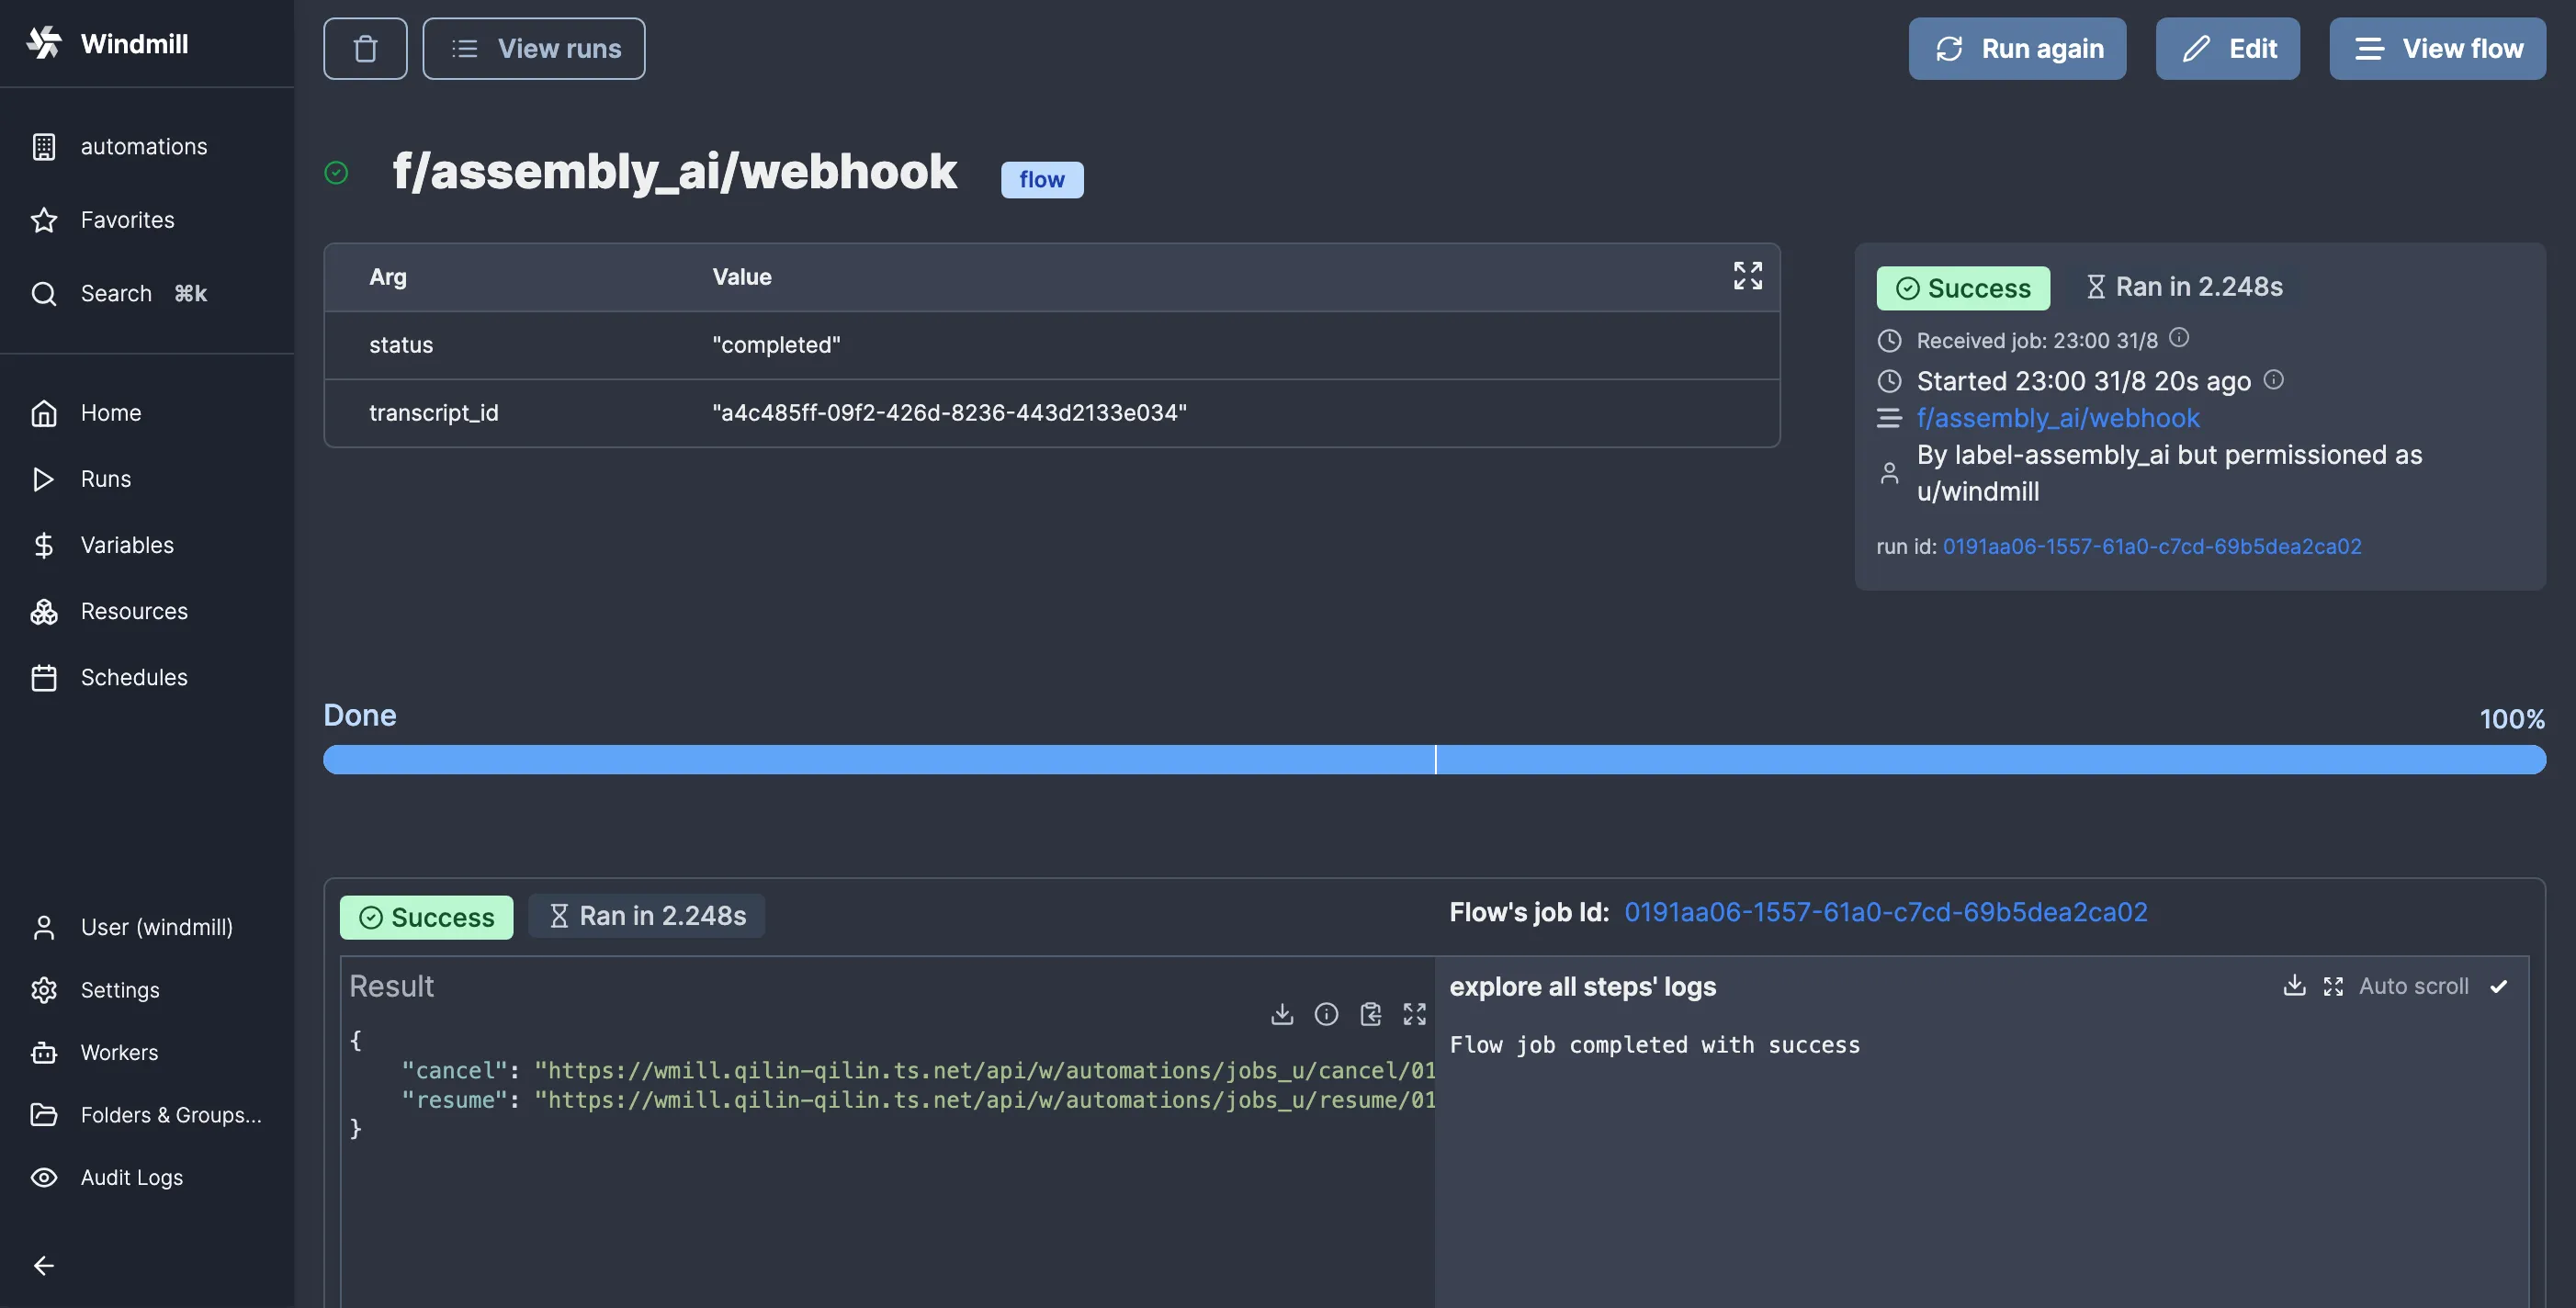Open Audit Logs eye icon item
Viewport: 2576px width, 1308px height.
(131, 1177)
